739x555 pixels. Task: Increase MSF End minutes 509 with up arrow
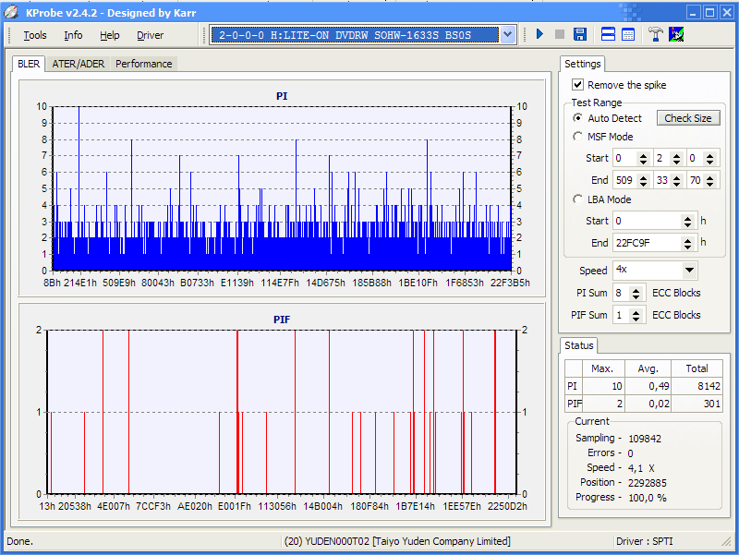tap(643, 176)
